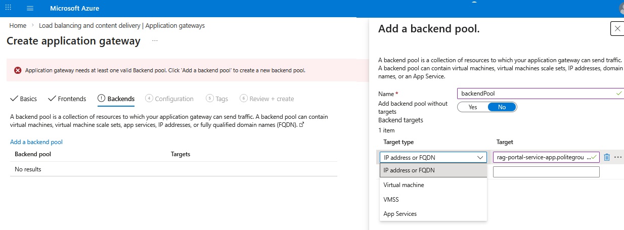Open more options for backend target row
Image resolution: width=624 pixels, height=230 pixels.
(618, 157)
